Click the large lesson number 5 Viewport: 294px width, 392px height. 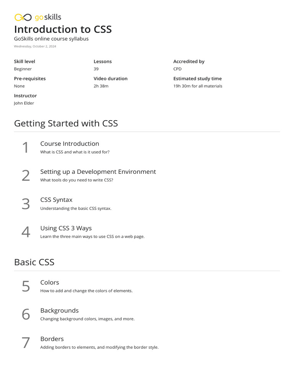[x=26, y=286]
